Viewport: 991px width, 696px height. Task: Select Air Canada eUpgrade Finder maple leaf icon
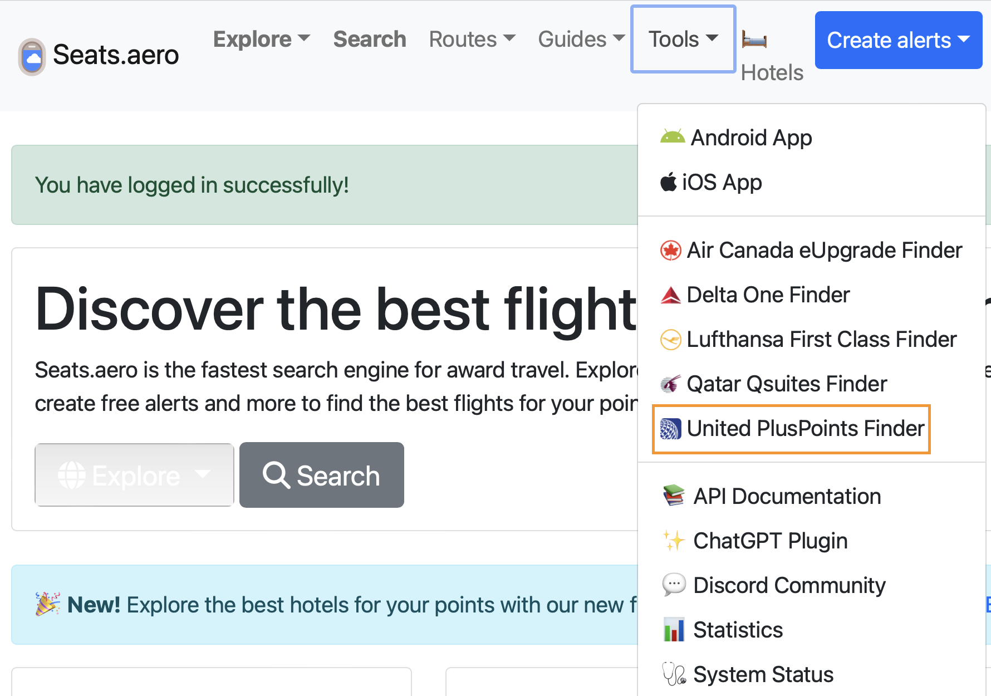(x=671, y=250)
